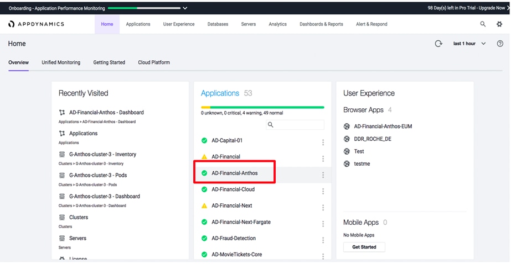Click the warning triangle icon for AD-Financial-Next
This screenshot has width=511, height=264.
coord(204,205)
